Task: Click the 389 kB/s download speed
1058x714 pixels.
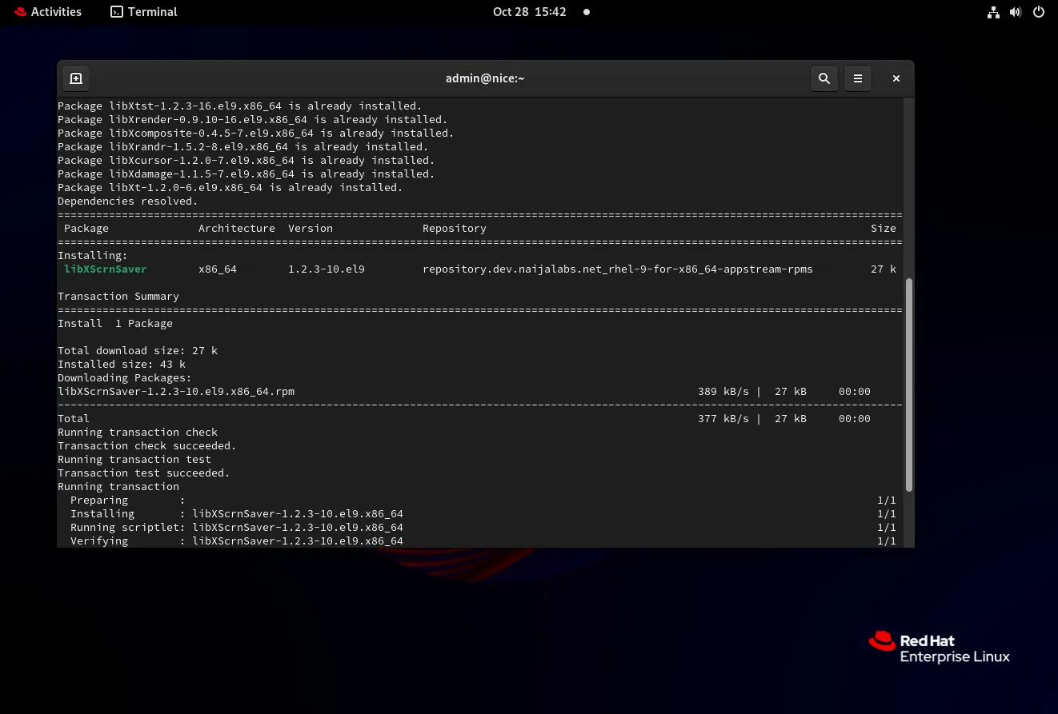Action: point(723,392)
